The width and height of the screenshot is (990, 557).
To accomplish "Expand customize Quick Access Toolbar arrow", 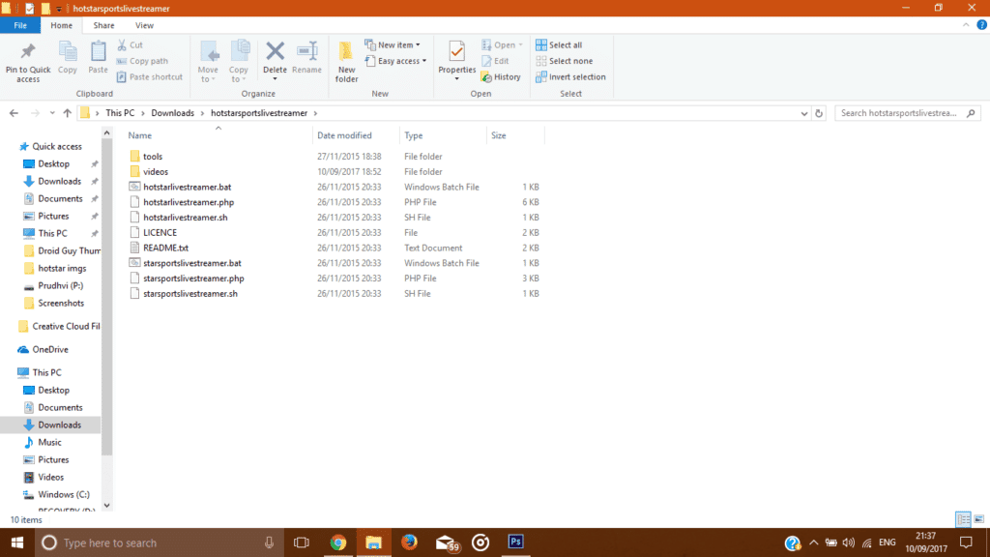I will 59,8.
